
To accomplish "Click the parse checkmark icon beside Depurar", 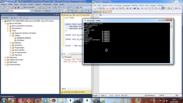I will pos(56,11).
